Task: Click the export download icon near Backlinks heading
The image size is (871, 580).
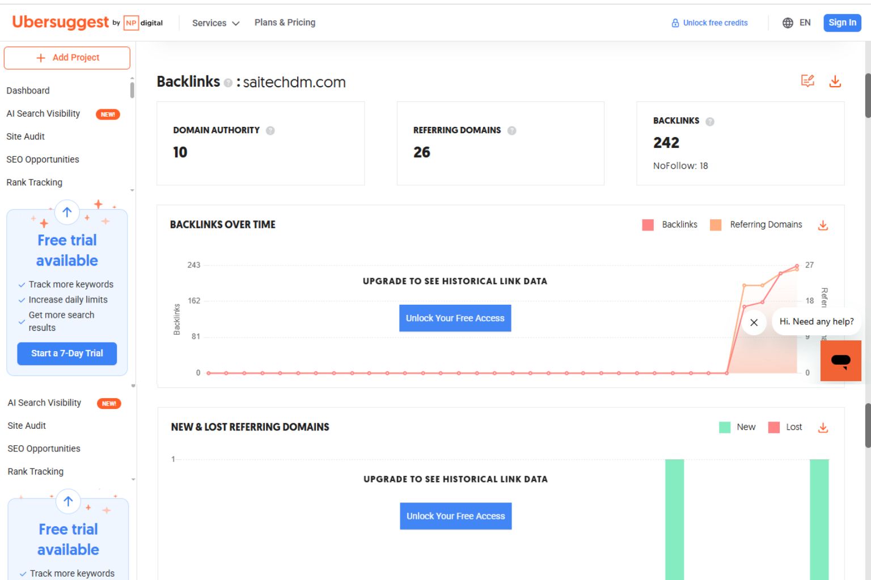Action: (835, 81)
